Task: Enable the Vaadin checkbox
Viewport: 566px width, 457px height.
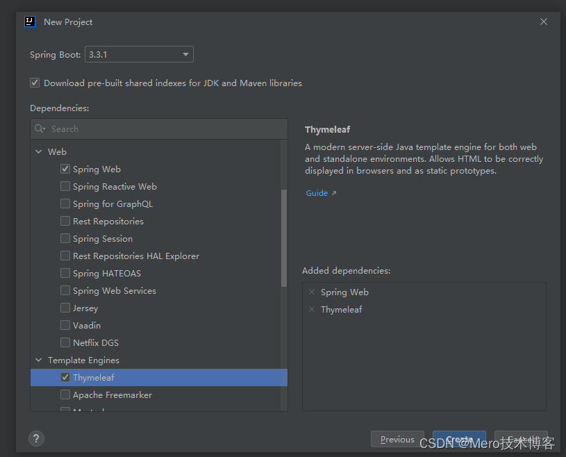Action: point(65,325)
